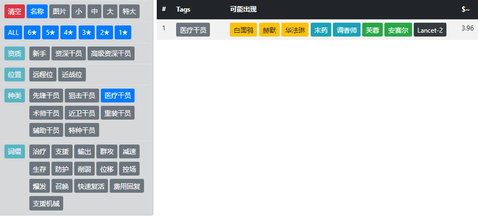Toggle the 1★ rarity filter

coord(123,33)
